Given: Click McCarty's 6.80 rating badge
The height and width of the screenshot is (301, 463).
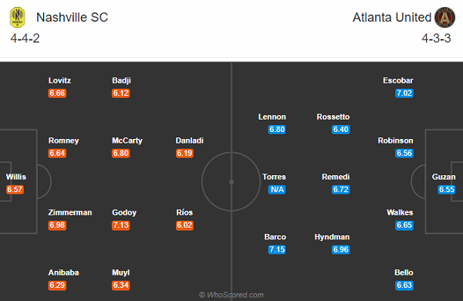Looking at the screenshot, I should click(x=121, y=154).
